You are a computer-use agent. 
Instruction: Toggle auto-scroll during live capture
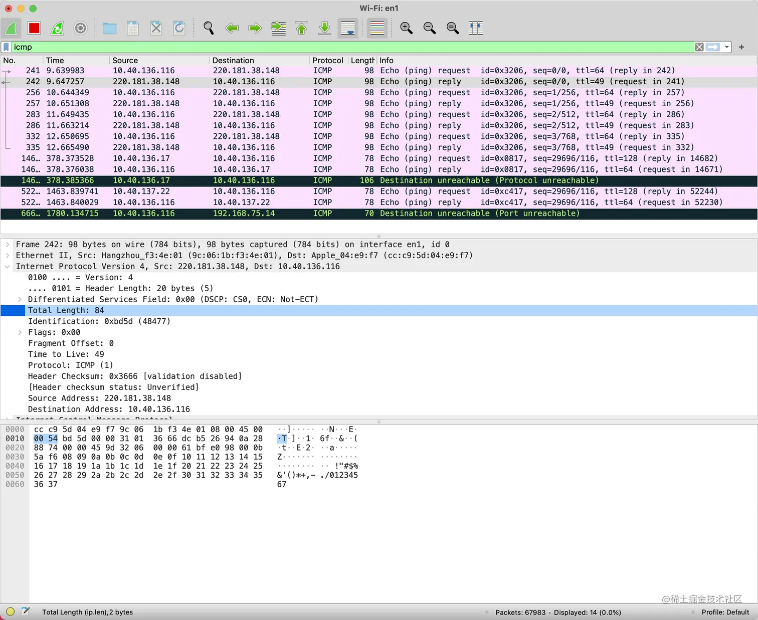coord(348,28)
